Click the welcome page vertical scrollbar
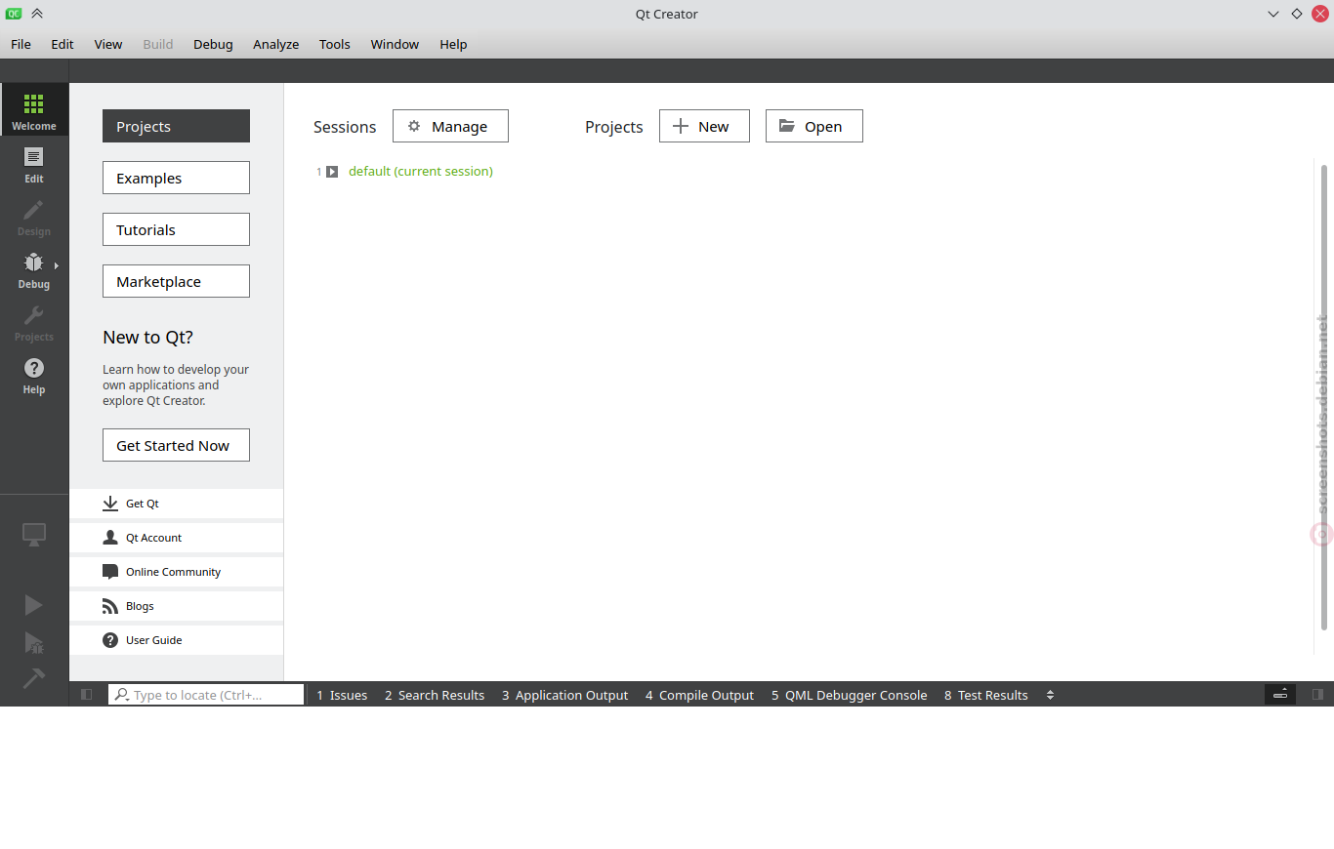Screen dimensions: 1334x849 pyautogui.click(x=1323, y=397)
